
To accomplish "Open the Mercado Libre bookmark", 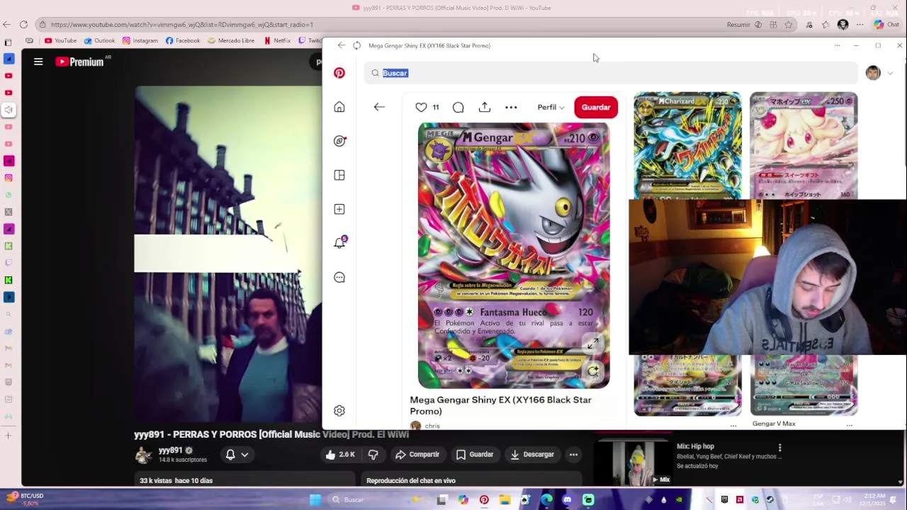I will pyautogui.click(x=231, y=40).
